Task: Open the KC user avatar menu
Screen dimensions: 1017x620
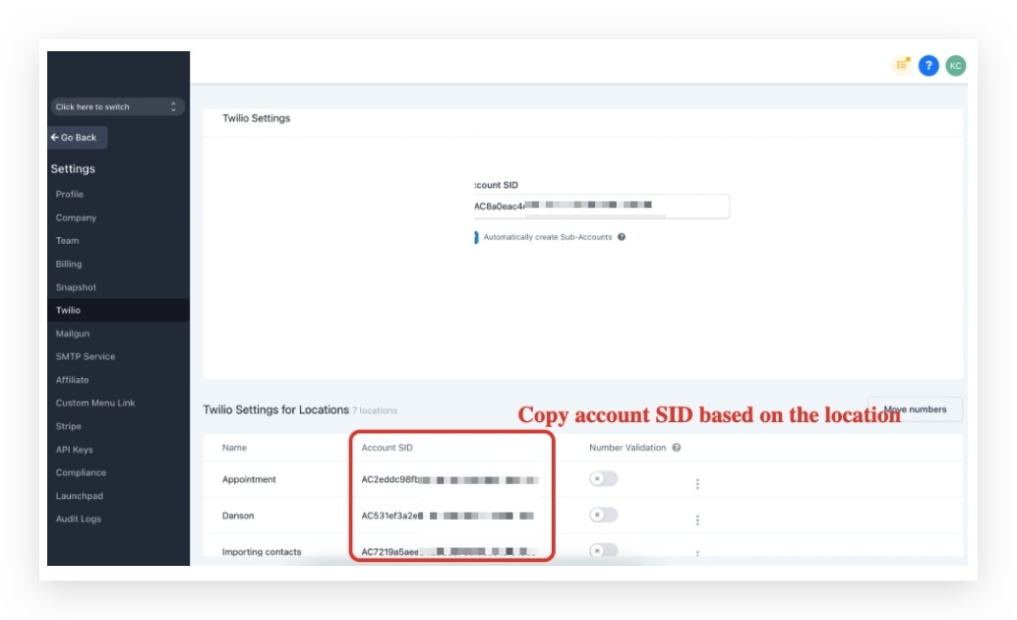Action: tap(955, 66)
